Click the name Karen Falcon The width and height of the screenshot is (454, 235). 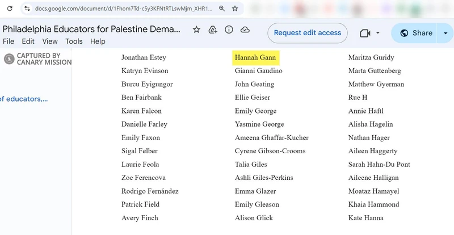(x=141, y=111)
